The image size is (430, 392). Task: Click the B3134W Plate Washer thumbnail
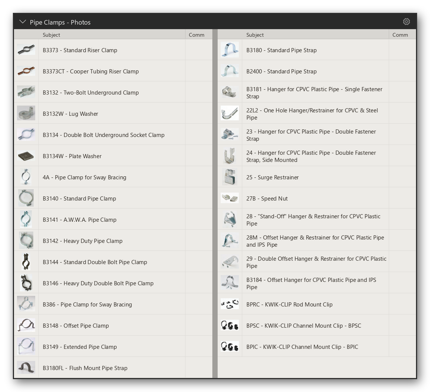(x=26, y=156)
